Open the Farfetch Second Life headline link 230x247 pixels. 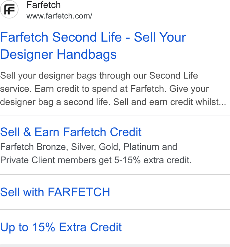point(93,46)
